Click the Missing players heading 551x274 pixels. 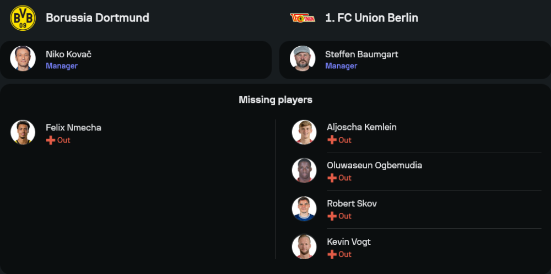point(275,100)
